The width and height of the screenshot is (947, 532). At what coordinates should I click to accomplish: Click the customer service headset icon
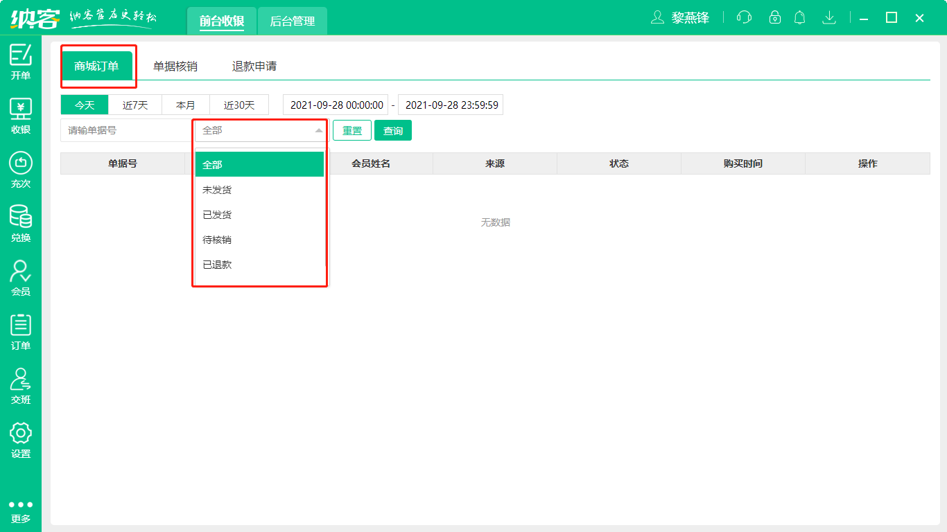coord(744,18)
